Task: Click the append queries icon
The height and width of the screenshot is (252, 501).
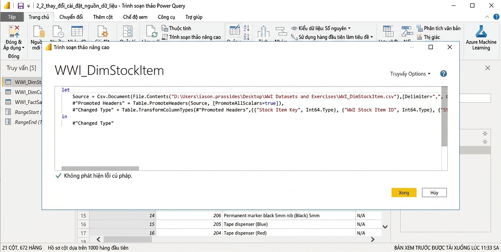Action: [407, 31]
